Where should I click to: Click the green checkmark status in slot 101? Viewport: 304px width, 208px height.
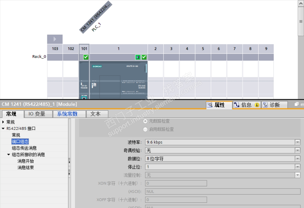click(x=86, y=57)
